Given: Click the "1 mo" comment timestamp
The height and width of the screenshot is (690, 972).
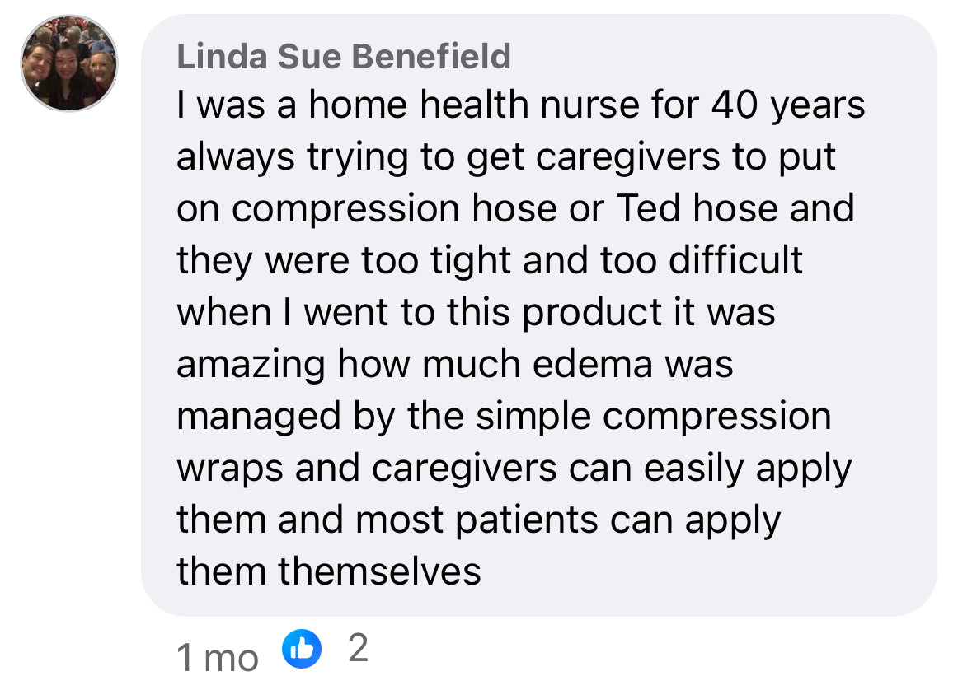Looking at the screenshot, I should pos(217,656).
